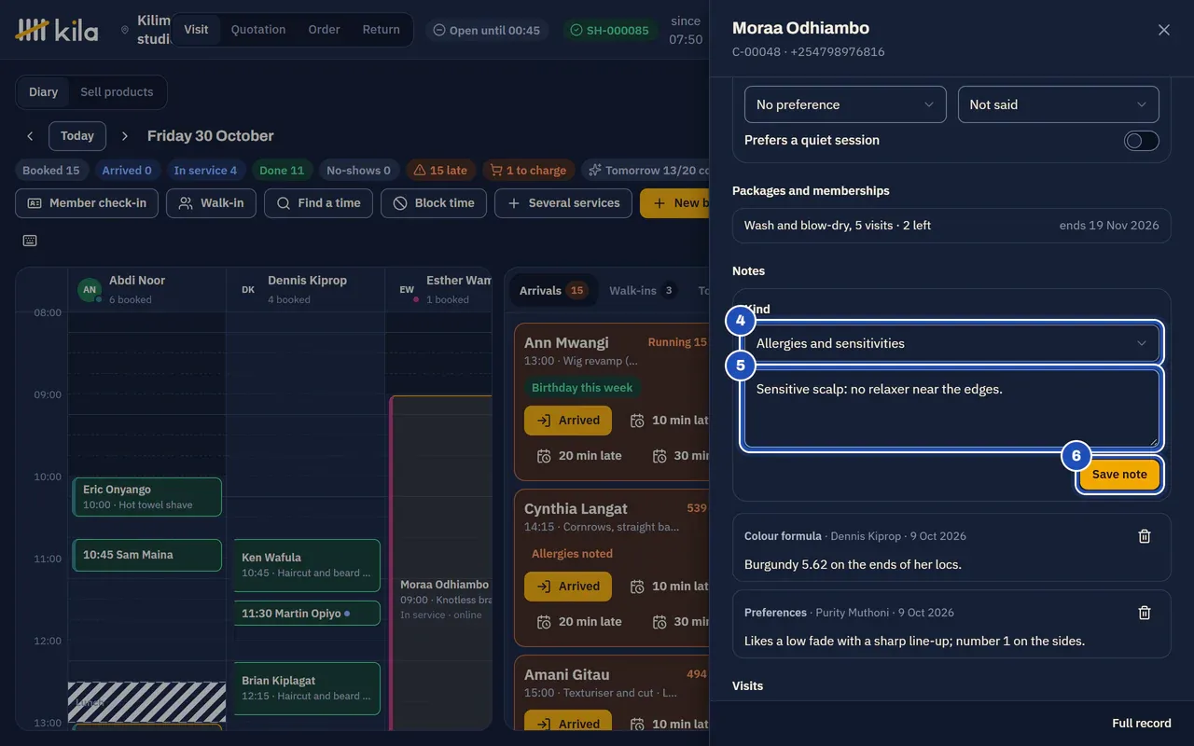
Task: Click Member check-in button
Action: (x=87, y=203)
